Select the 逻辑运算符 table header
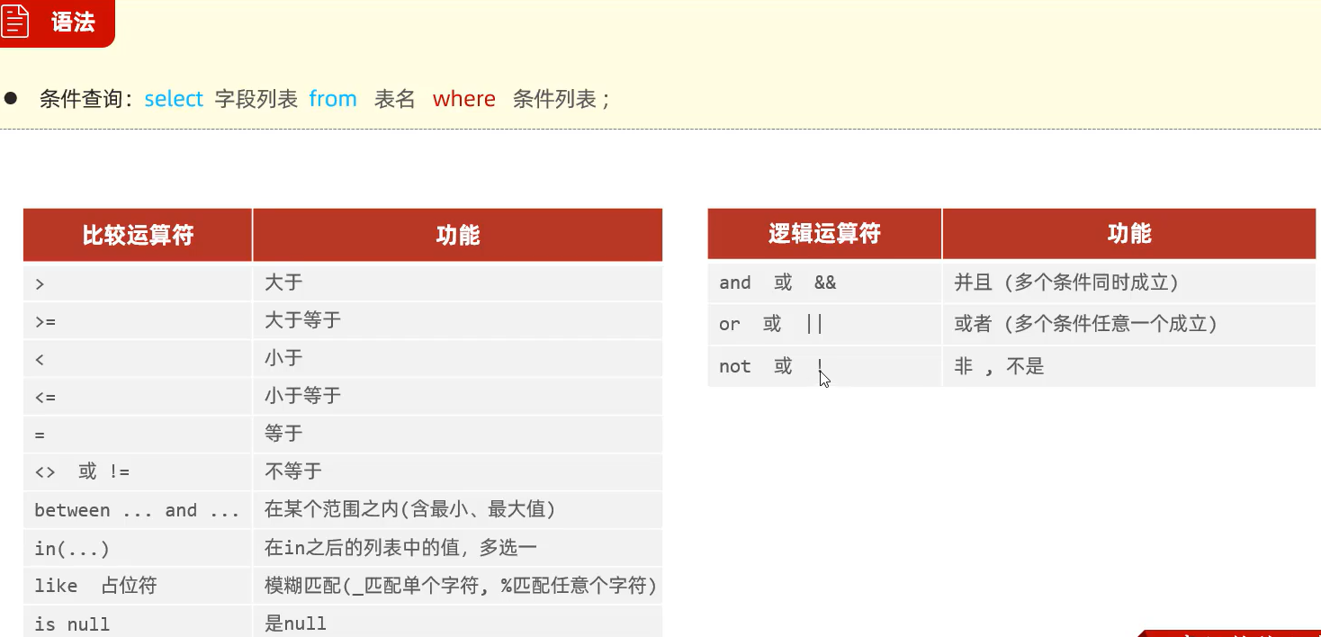Screen dimensions: 1321x637 pos(823,234)
